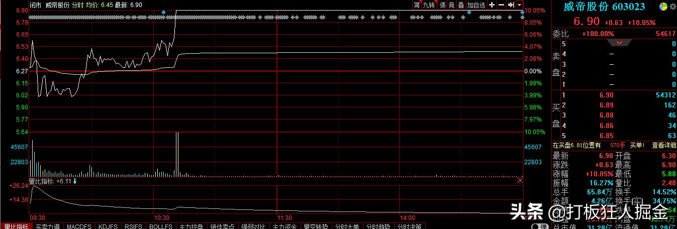Select the 量比指标 bottom tab
677x229 pixels.
click(x=16, y=226)
